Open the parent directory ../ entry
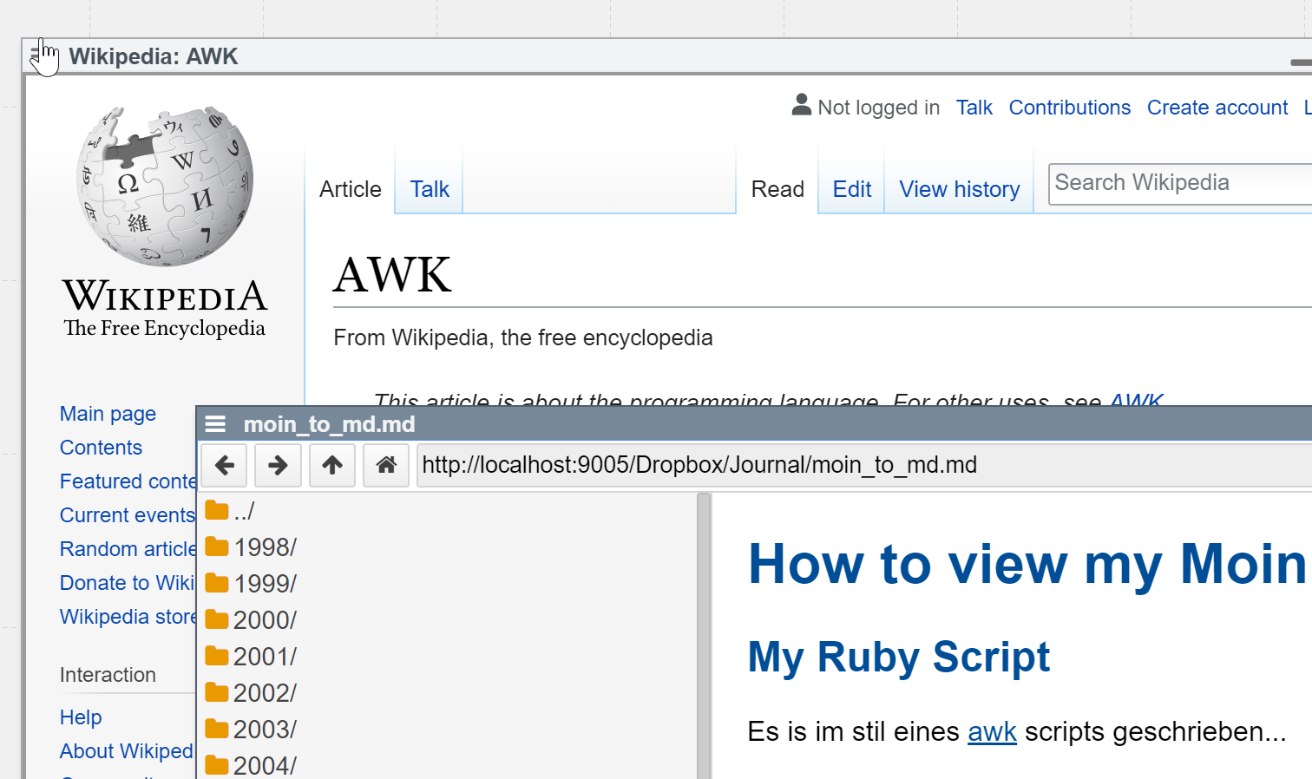The width and height of the screenshot is (1312, 779). 243,511
